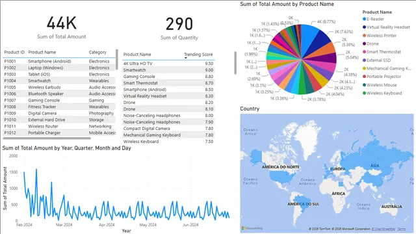Select the Tablet (iOS) row

(59, 74)
